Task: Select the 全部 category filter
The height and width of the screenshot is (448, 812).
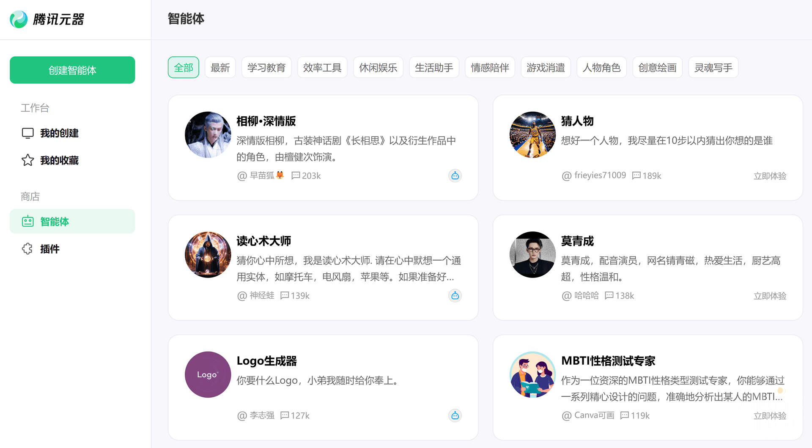Action: click(183, 68)
